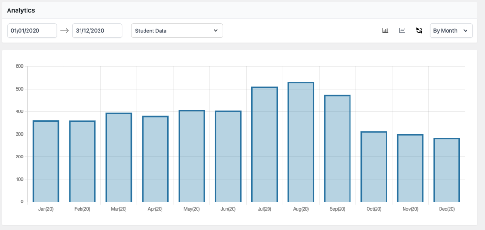Click the Mar(20) axis label
The image size is (485, 230).
pyautogui.click(x=119, y=209)
